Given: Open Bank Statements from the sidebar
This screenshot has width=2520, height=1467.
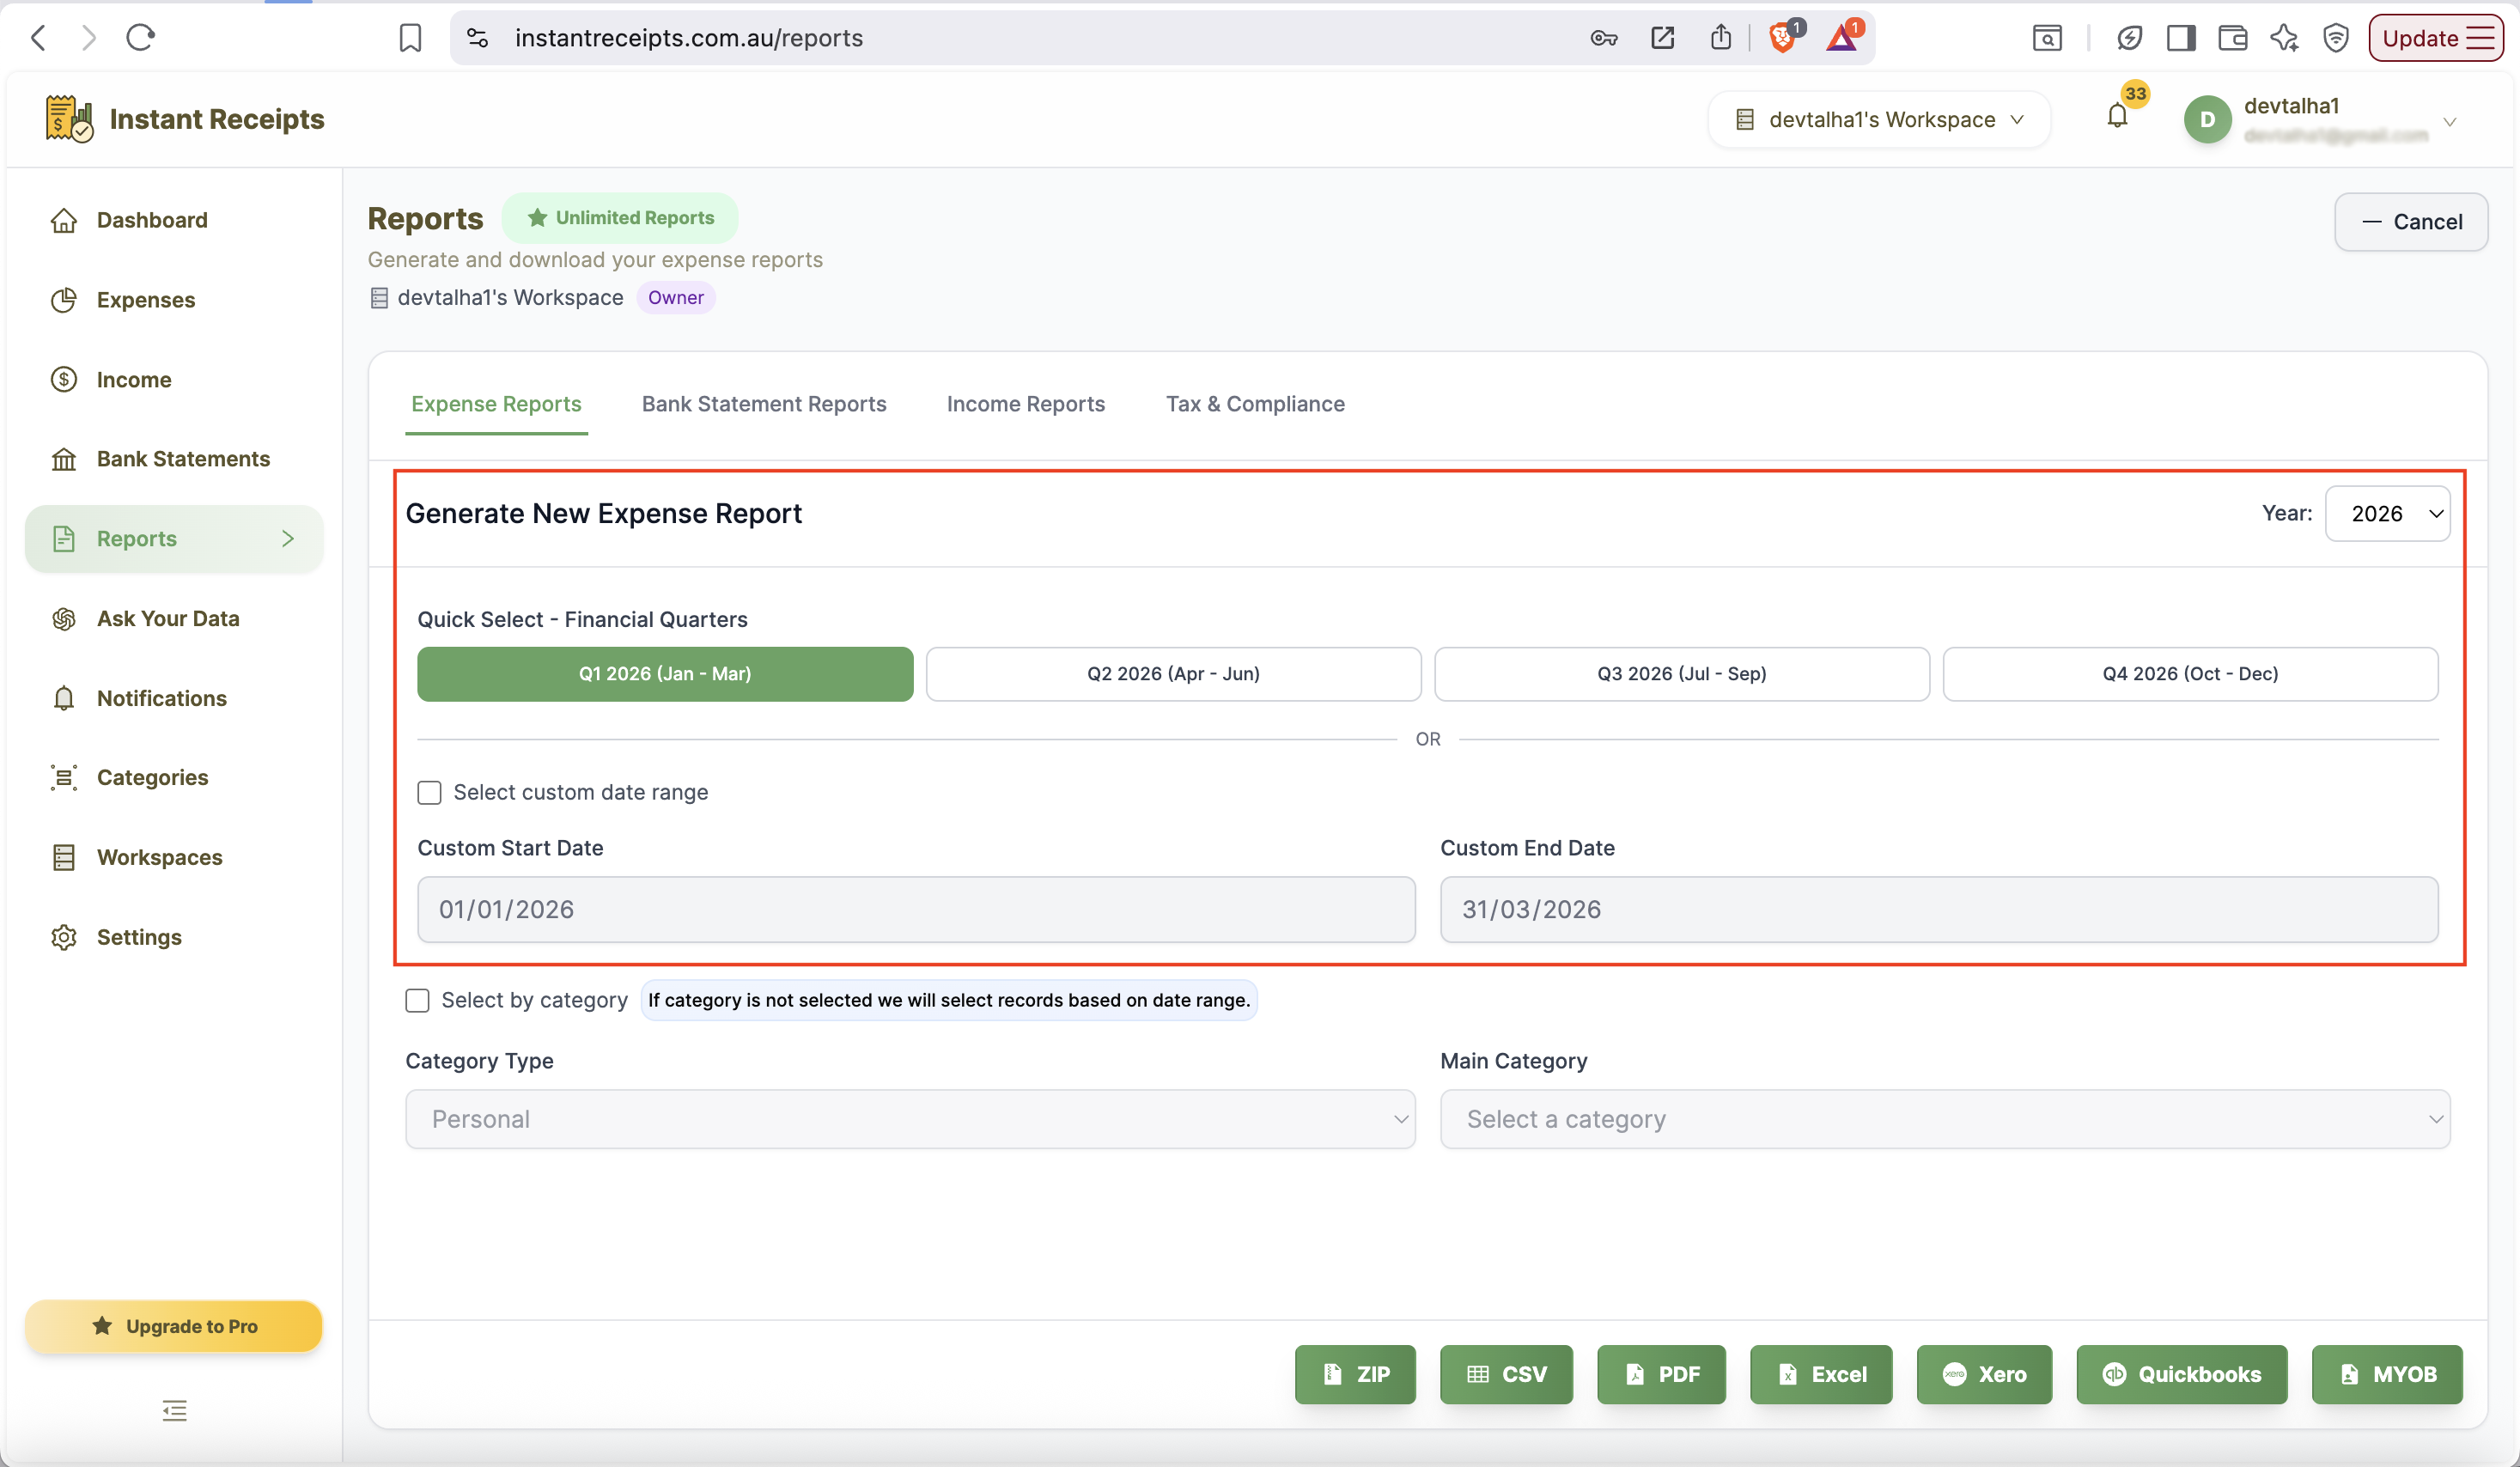Looking at the screenshot, I should point(174,459).
